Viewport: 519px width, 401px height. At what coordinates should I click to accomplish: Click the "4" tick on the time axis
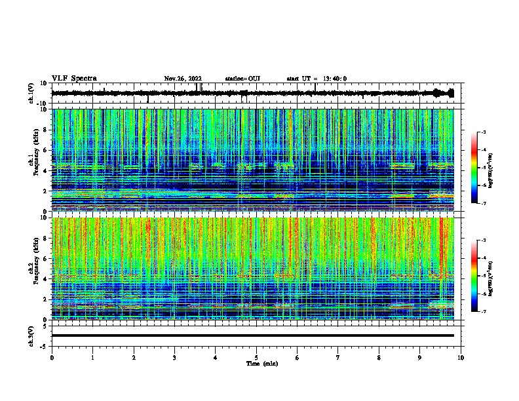tap(216, 358)
